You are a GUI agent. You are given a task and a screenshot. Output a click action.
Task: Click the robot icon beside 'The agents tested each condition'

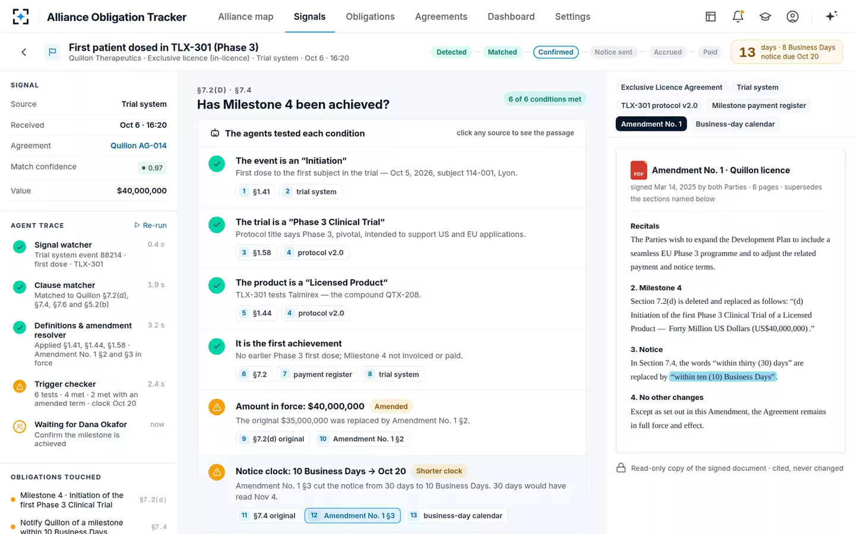point(215,133)
